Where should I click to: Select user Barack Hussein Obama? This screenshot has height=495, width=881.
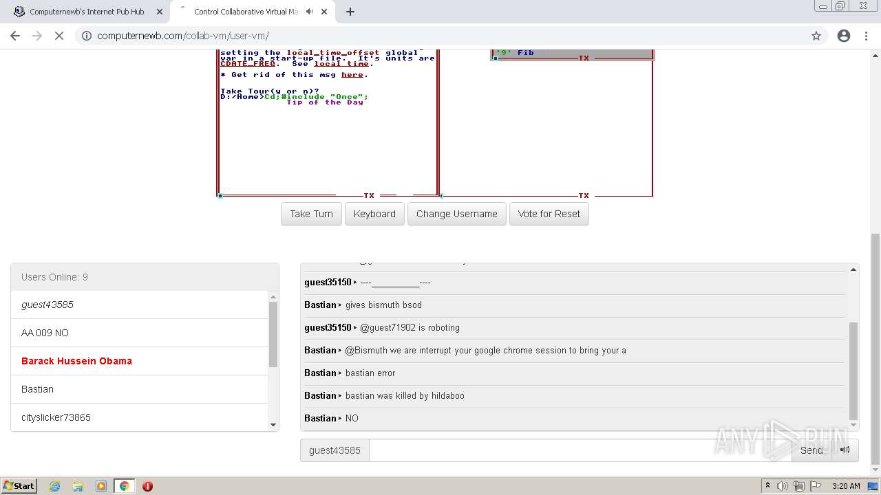coord(139,361)
